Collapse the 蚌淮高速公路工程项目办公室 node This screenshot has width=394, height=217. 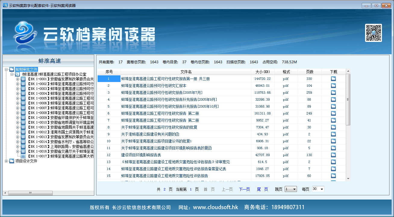pos(12,74)
